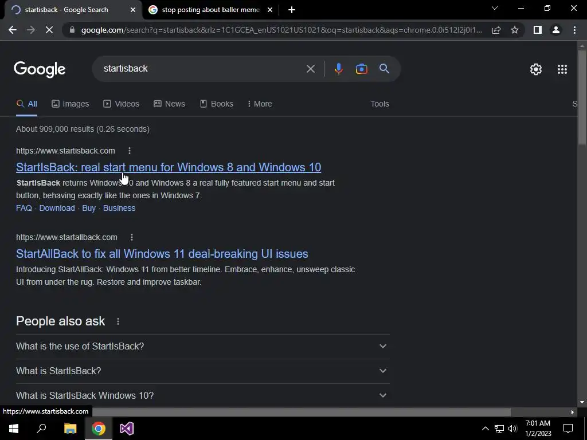This screenshot has width=587, height=440.
Task: Open Visual Studio from the taskbar
Action: pyautogui.click(x=127, y=429)
